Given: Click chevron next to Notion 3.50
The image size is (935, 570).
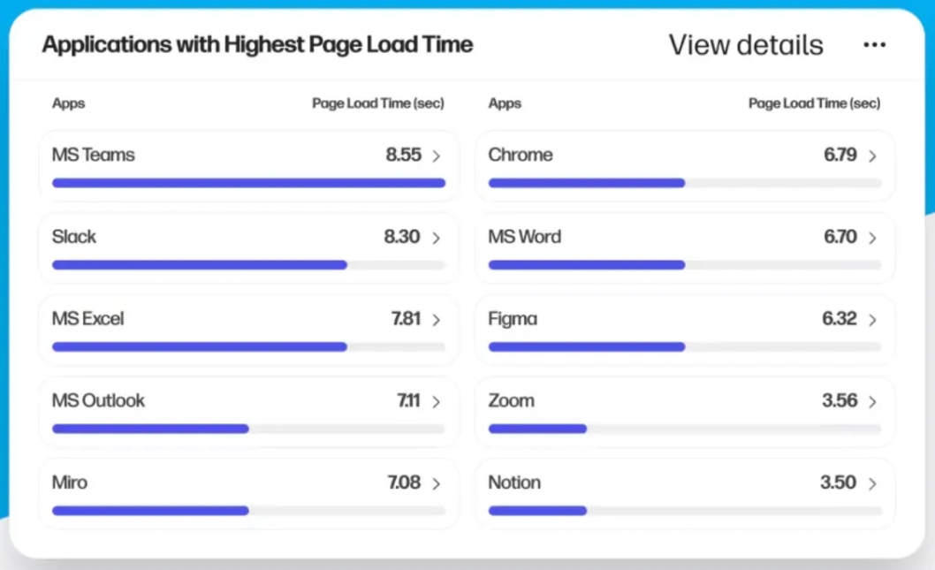Looking at the screenshot, I should 872,483.
